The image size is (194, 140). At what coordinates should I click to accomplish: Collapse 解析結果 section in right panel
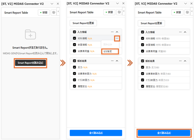185,61
